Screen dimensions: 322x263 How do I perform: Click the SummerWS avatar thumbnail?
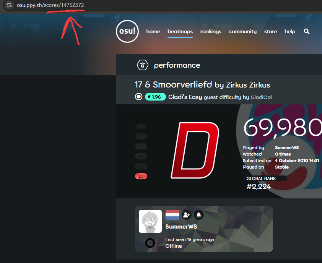point(150,221)
